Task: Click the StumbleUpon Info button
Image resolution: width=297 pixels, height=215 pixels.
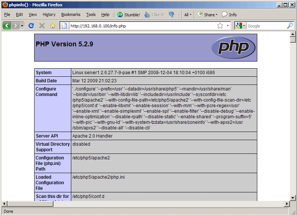Action: pyautogui.click(x=229, y=14)
